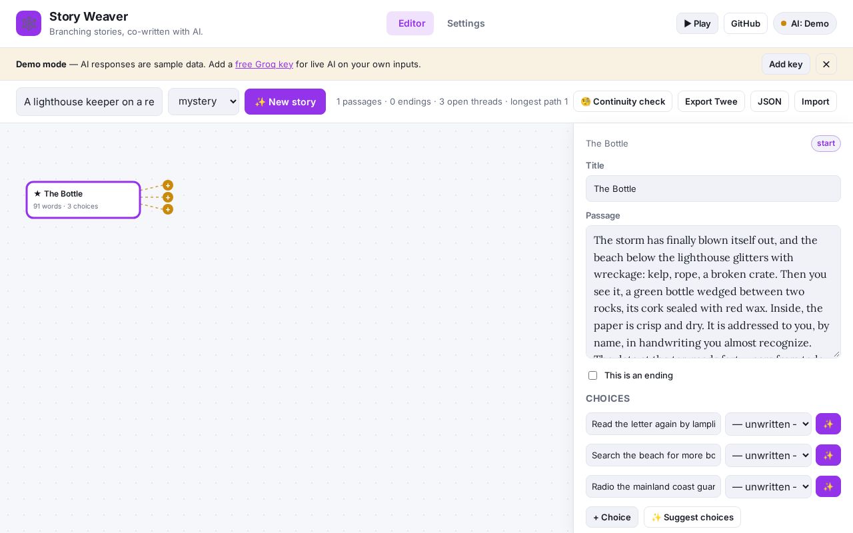Open target dropdown for 'Radio the mainland' choice

tap(768, 486)
